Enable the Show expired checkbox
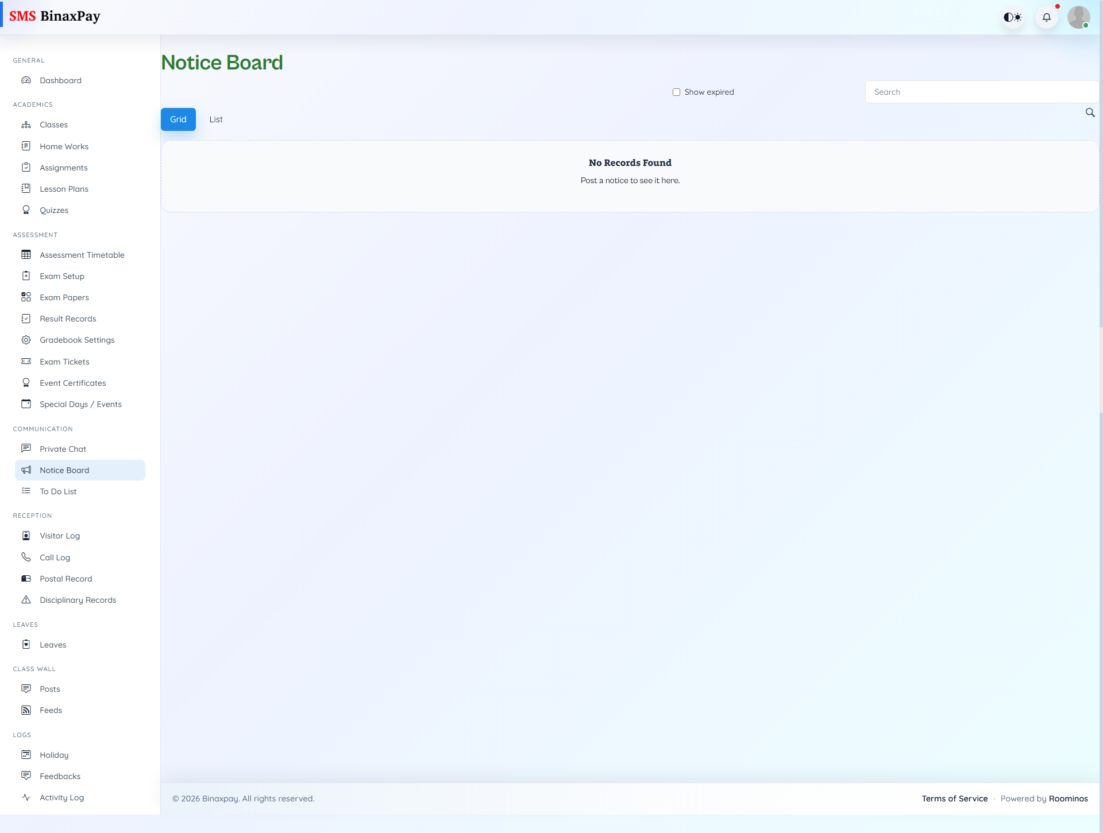 coord(676,92)
